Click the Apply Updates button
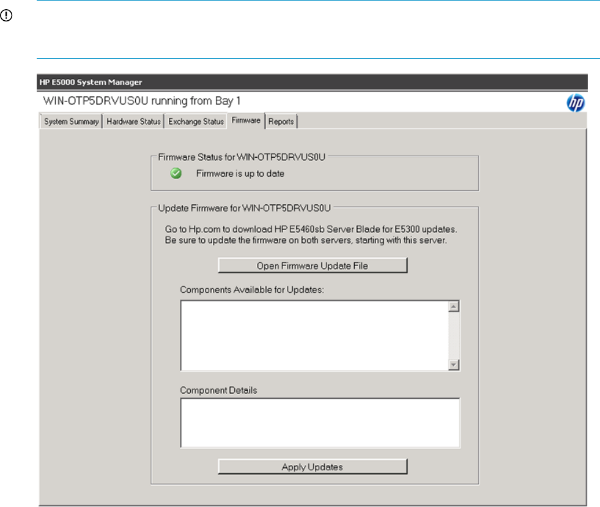The image size is (600, 507). (x=313, y=467)
